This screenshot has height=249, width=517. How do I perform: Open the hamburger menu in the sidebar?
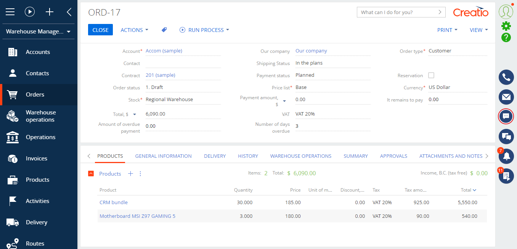coord(10,12)
